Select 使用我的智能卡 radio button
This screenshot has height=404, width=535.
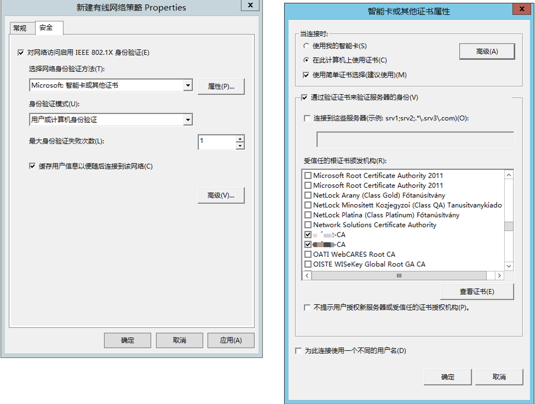point(306,46)
